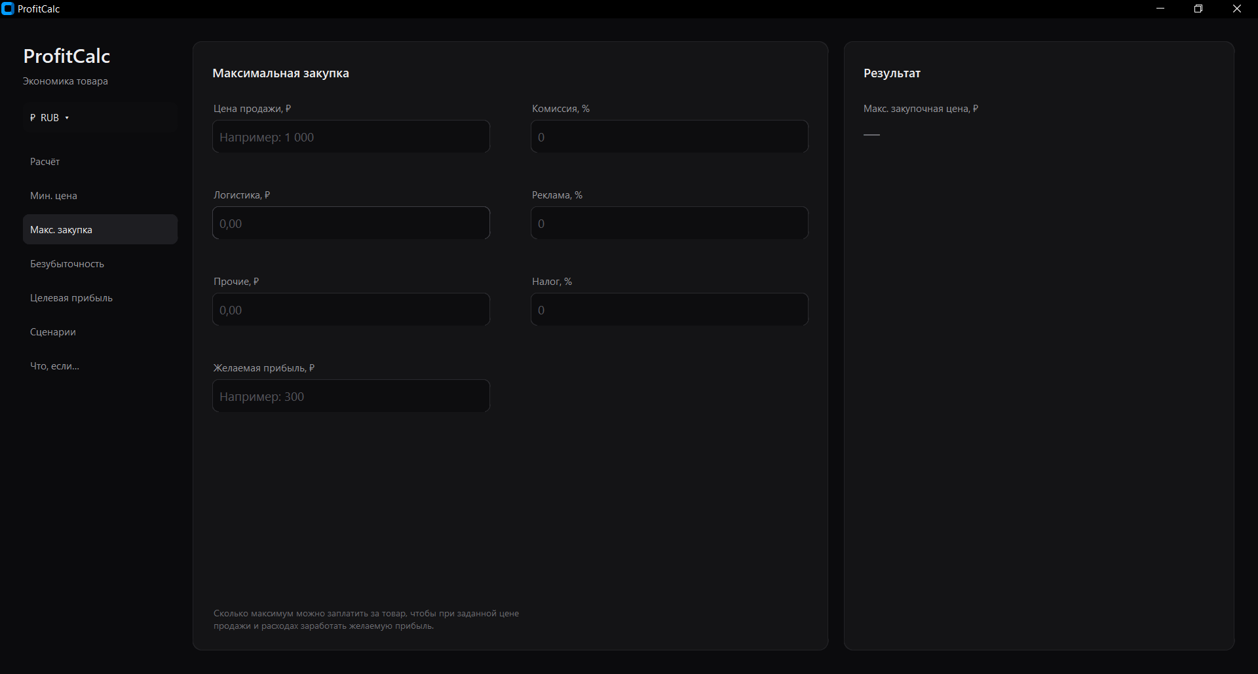Image resolution: width=1258 pixels, height=674 pixels.
Task: Open the RUB currency dropdown
Action: click(x=100, y=118)
